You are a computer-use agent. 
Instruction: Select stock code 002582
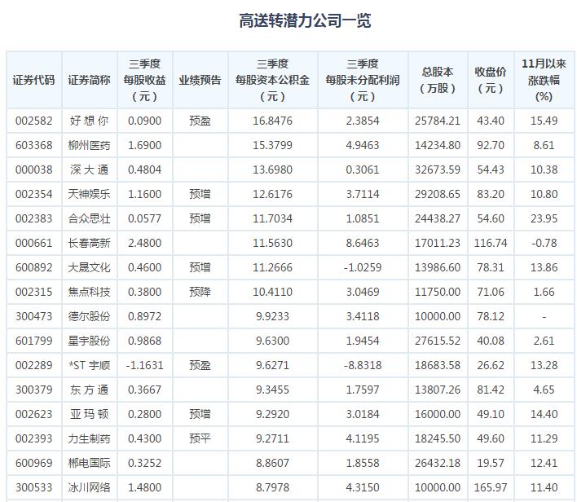coord(34,121)
